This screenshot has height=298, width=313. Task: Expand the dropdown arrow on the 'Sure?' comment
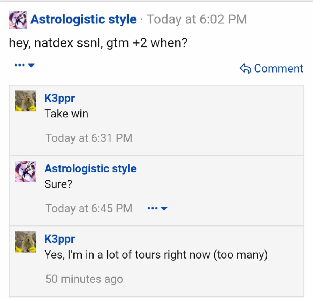click(x=164, y=209)
